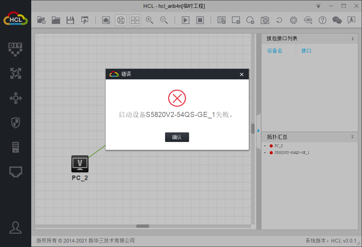Open settings via gear icon
Image resolution: width=362 pixels, height=247 pixels.
pyautogui.click(x=293, y=20)
